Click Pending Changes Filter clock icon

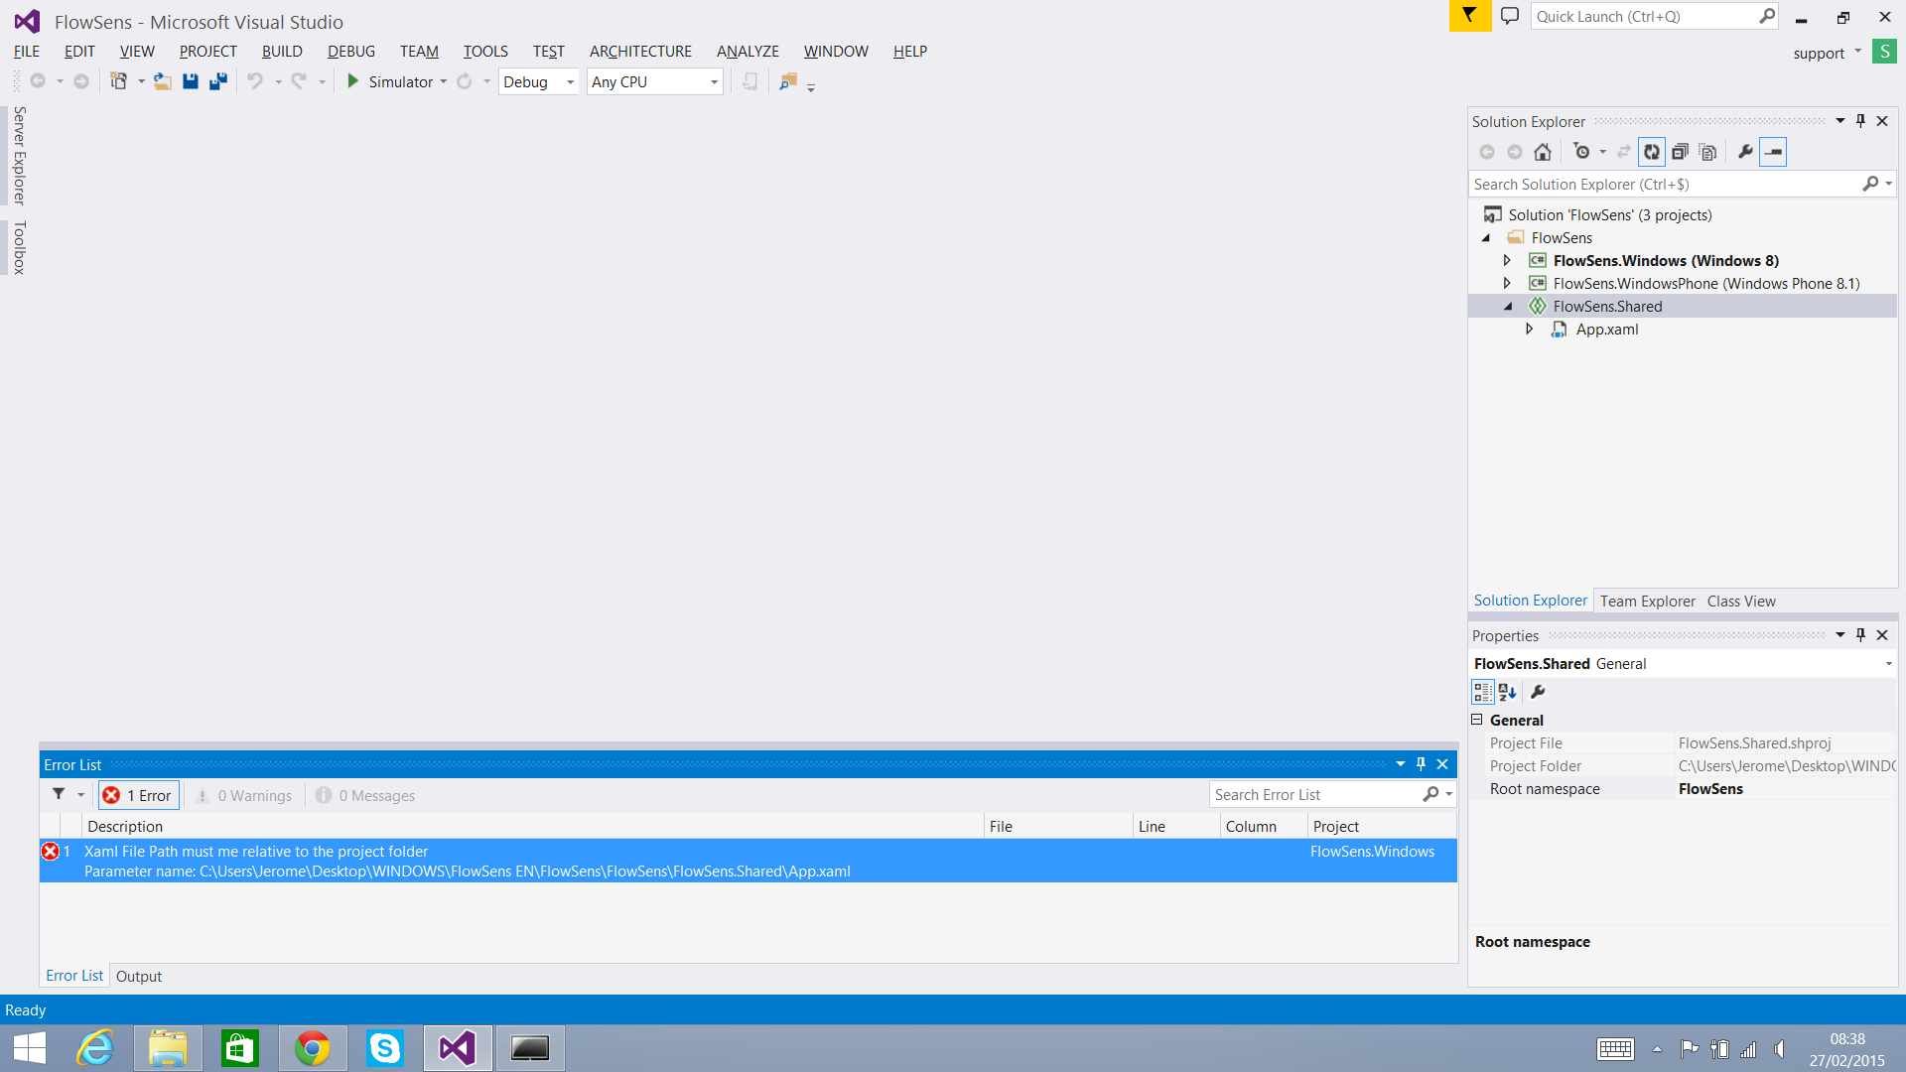(1582, 152)
